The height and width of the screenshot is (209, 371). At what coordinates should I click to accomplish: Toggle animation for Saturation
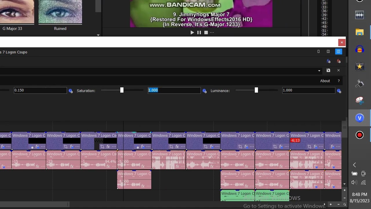[x=205, y=91]
